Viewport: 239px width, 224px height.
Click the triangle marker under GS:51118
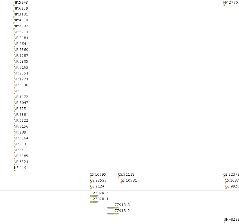coord(119,177)
